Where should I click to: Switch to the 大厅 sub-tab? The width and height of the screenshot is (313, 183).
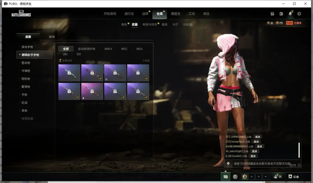click(x=175, y=25)
